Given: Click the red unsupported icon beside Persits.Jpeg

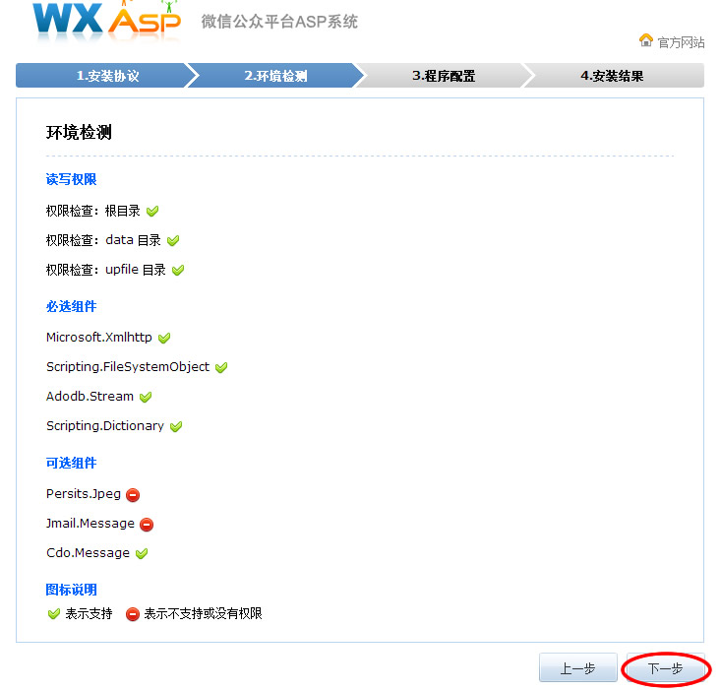Looking at the screenshot, I should pyautogui.click(x=133, y=495).
